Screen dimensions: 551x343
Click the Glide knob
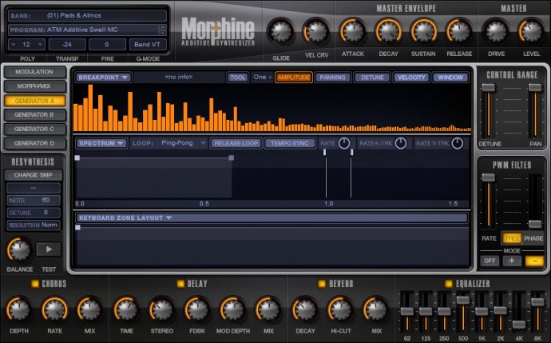(x=279, y=31)
